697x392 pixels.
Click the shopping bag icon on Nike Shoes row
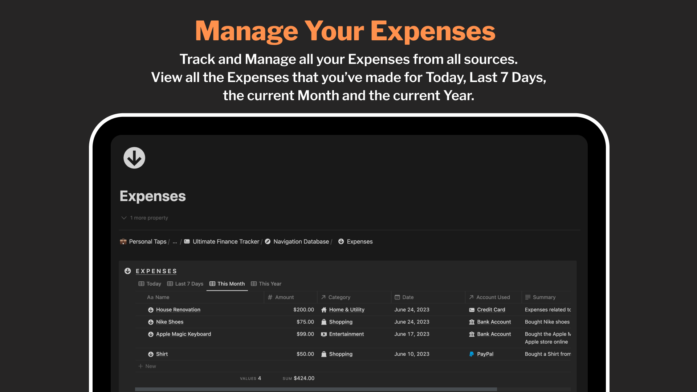coord(323,322)
